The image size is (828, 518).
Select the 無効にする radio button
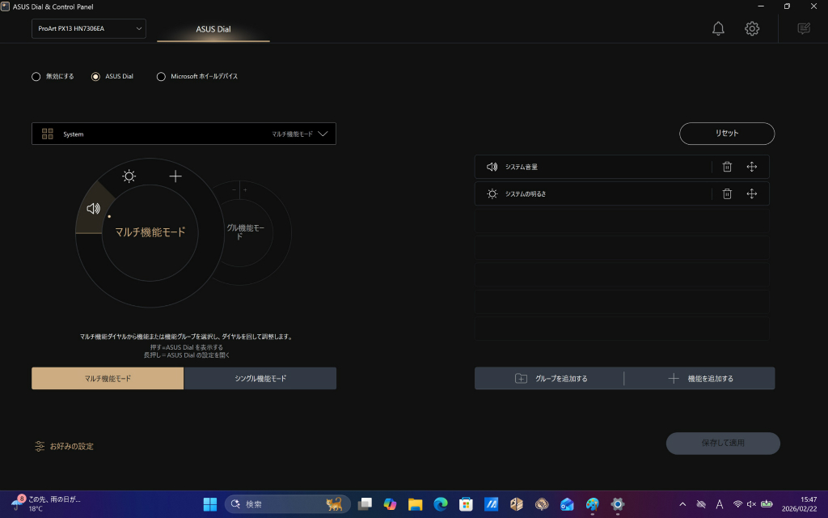point(36,77)
